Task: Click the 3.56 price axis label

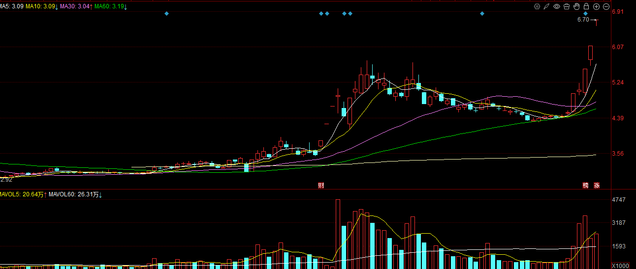Action: [x=618, y=154]
